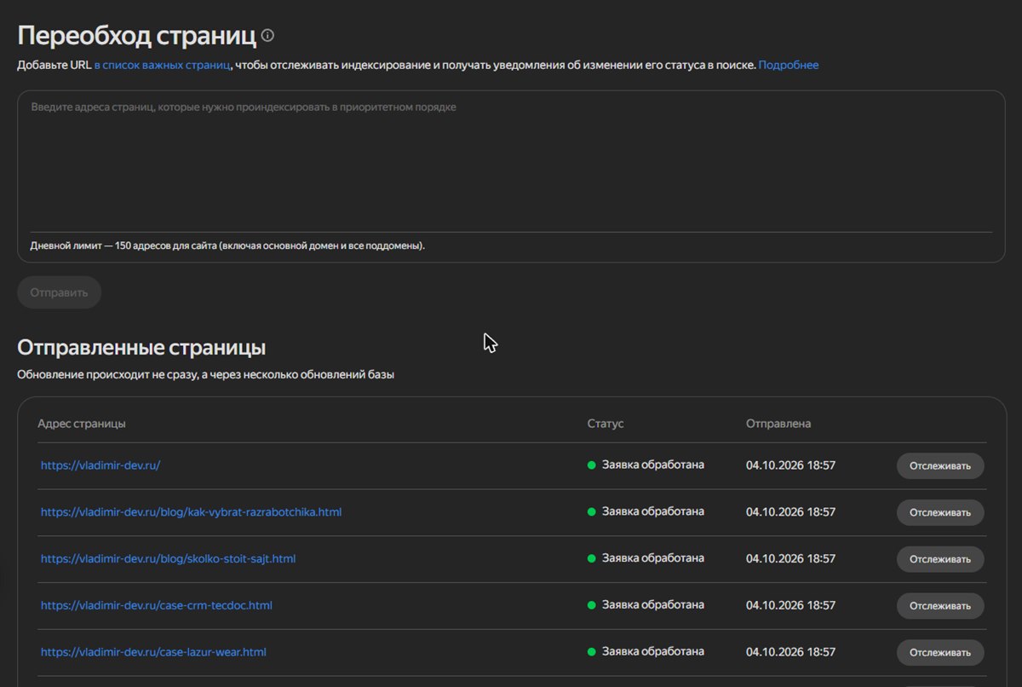Image resolution: width=1022 pixels, height=687 pixels.
Task: Open the case-lazur-wear.html link
Action: 153,652
